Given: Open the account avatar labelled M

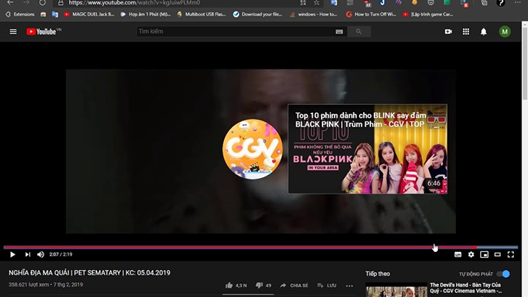Looking at the screenshot, I should tap(504, 31).
